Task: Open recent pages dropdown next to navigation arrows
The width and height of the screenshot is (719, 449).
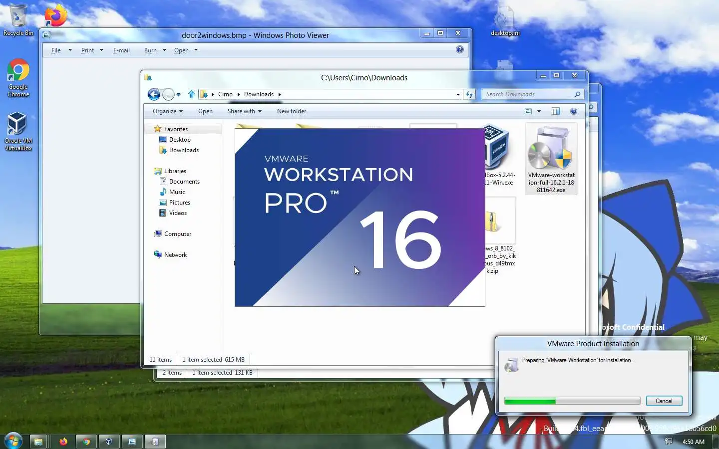Action: [178, 95]
